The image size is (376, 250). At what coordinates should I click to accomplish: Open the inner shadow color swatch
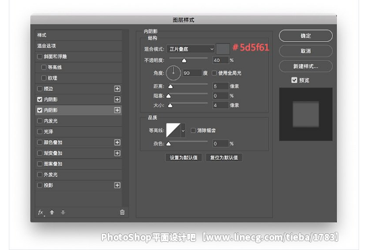[223, 49]
